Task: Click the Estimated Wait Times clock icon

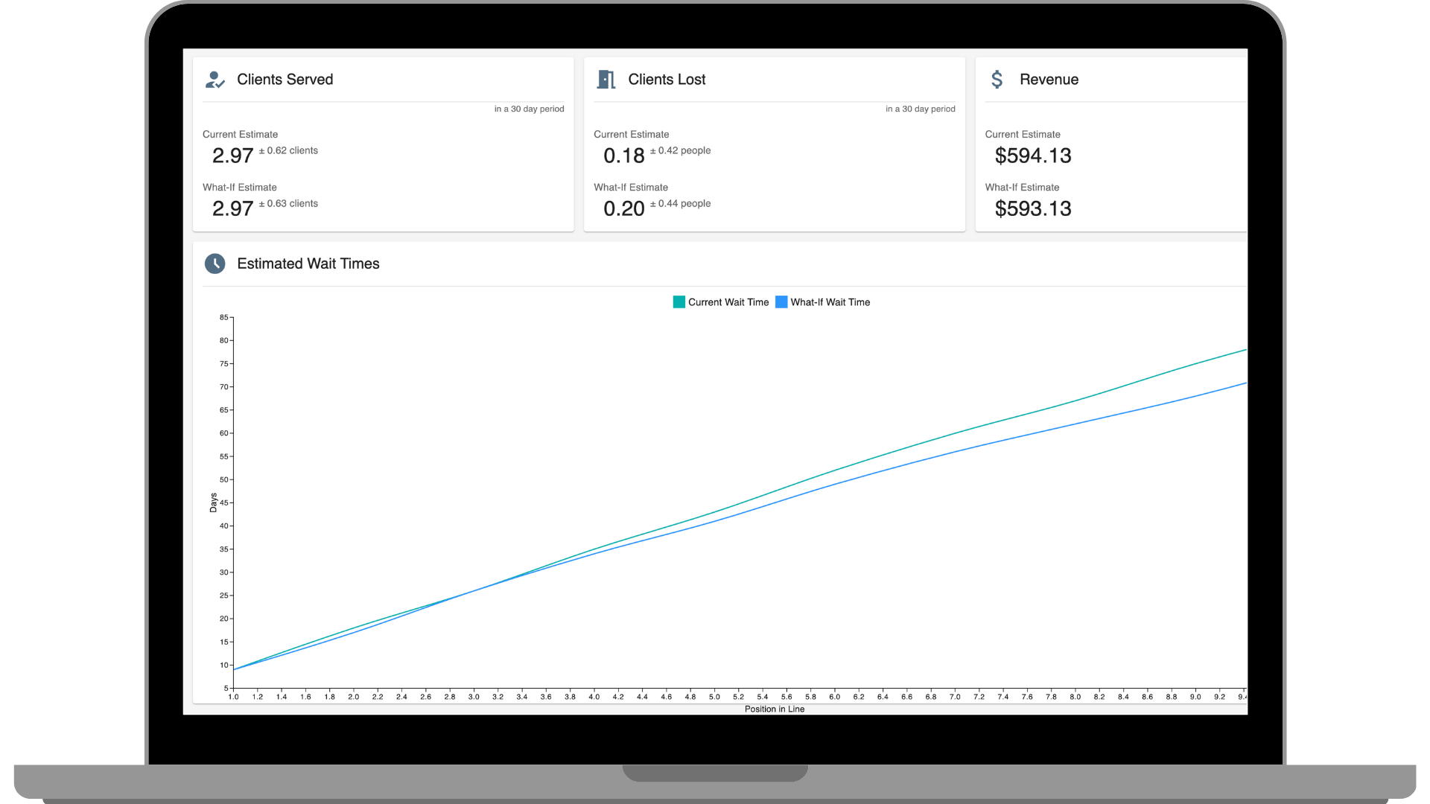Action: coord(214,264)
